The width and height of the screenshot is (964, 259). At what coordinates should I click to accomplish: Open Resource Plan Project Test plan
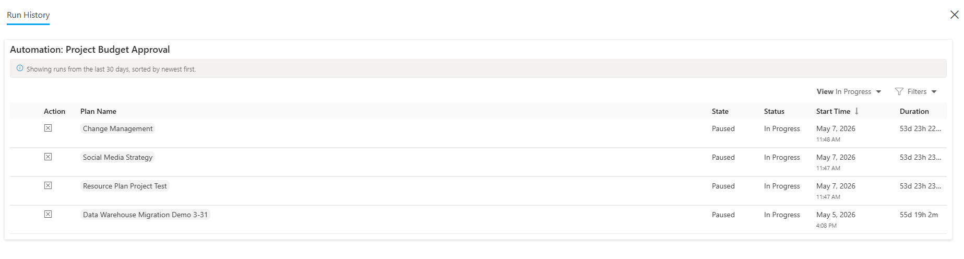point(125,186)
